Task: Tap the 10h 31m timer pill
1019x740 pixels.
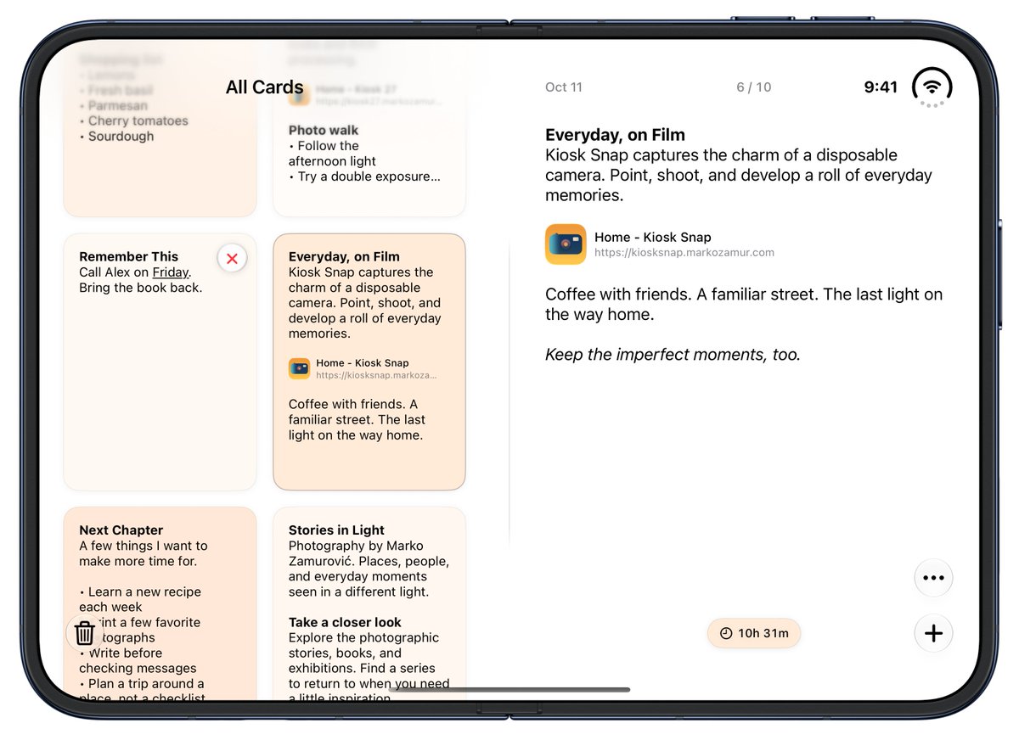Action: point(754,633)
